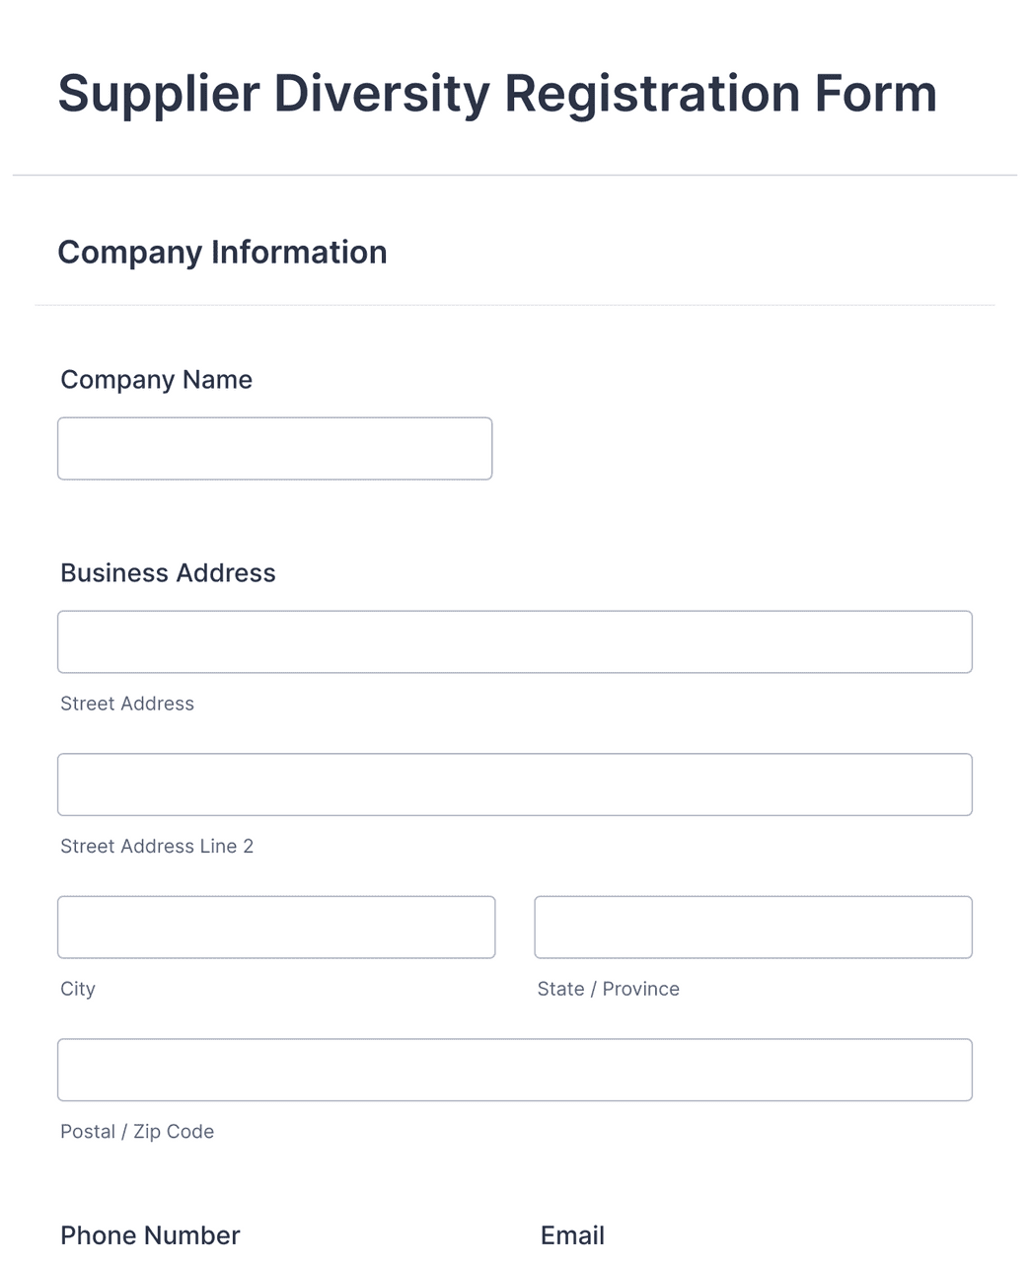Click the divider line below the form title
1030x1268 pixels.
515,174
